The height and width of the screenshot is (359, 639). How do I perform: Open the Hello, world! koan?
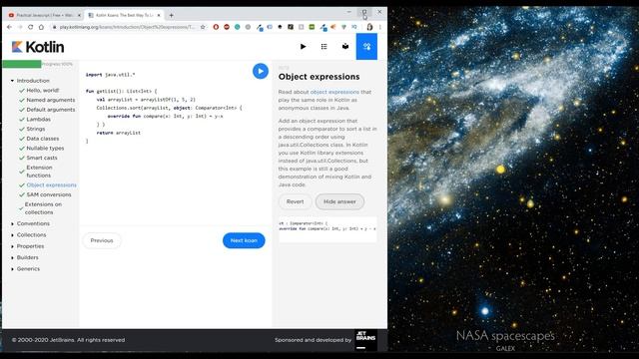[x=42, y=91]
